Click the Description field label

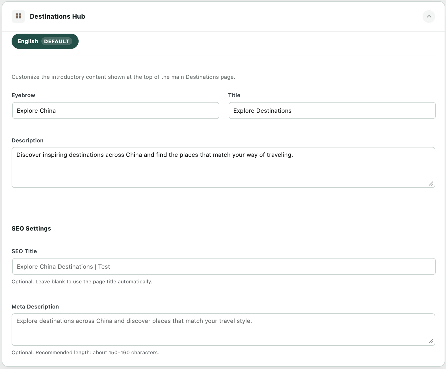tap(27, 140)
